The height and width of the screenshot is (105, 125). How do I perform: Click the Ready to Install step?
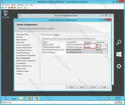tap(21, 69)
